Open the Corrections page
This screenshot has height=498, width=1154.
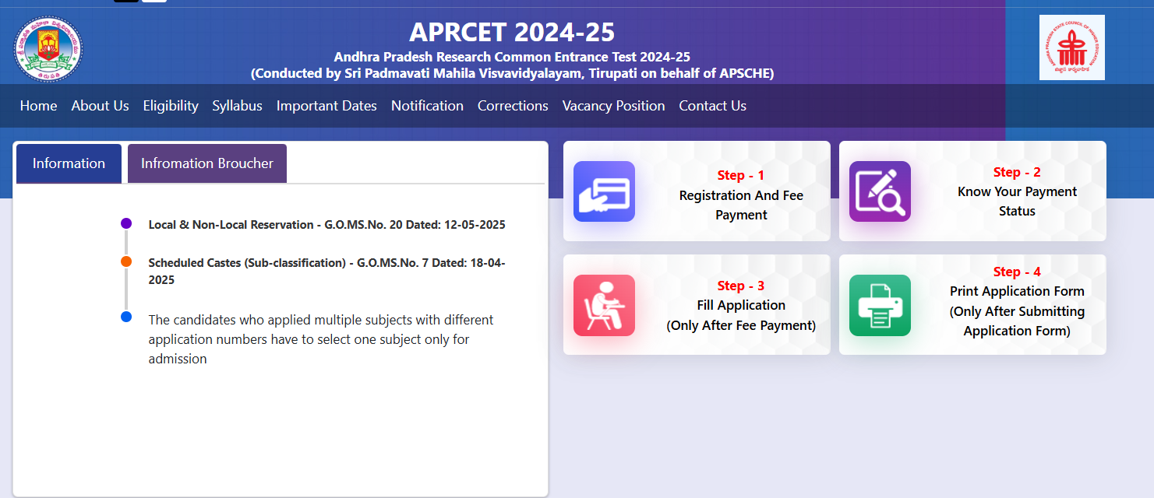click(513, 106)
